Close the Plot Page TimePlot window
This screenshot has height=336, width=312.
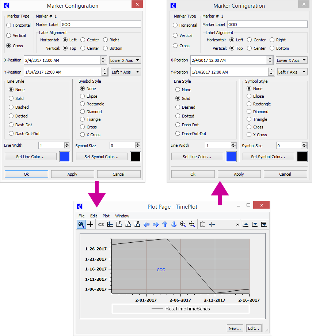point(261,205)
